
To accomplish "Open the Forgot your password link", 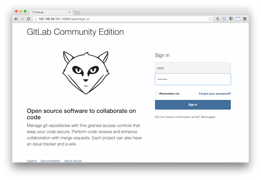I will (x=215, y=94).
